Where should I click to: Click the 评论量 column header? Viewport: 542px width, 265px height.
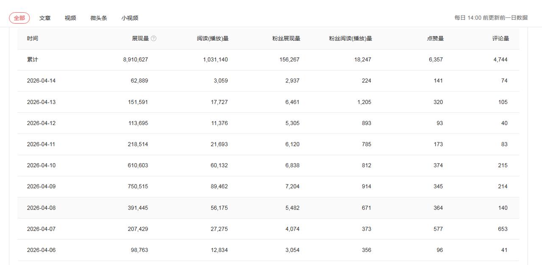(500, 39)
